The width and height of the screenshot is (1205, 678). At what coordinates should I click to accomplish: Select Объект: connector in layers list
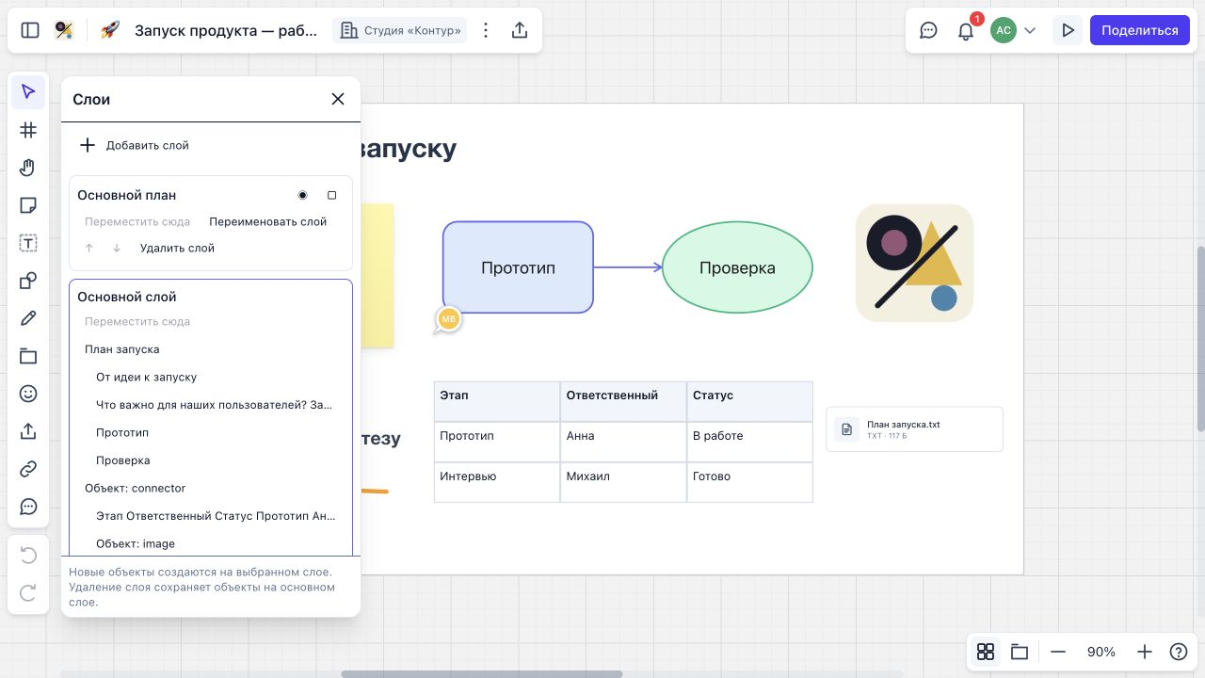211,488
